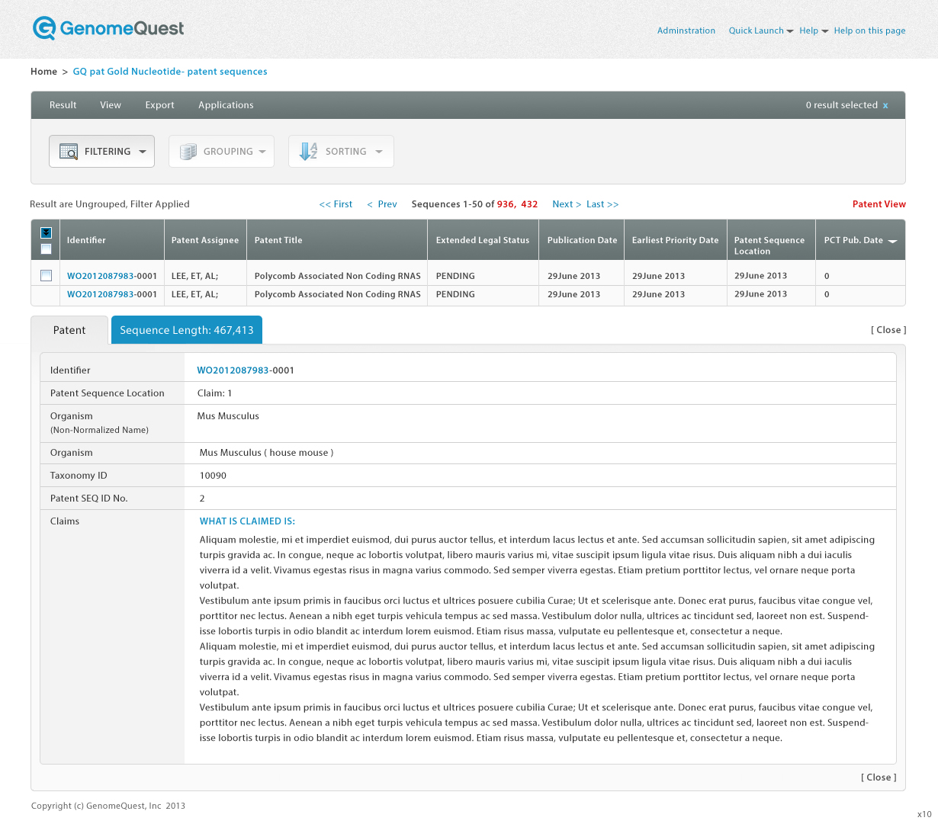Close the detail panel via top [ Close ]
The width and height of the screenshot is (938, 824).
pos(888,330)
